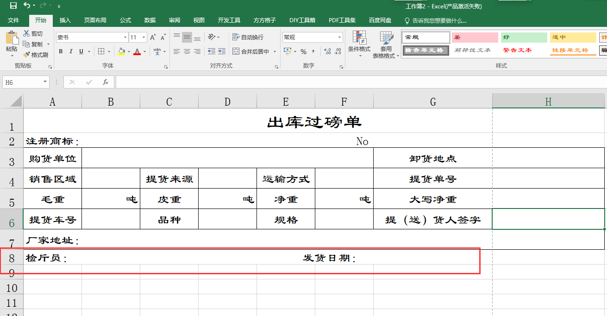
Task: Click Merge and Center (合并后居中)
Action: [x=250, y=51]
